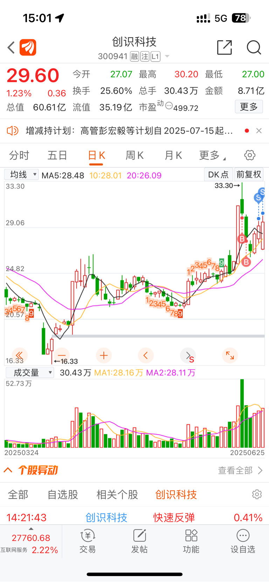Tap the share export icon
The width and height of the screenshot is (269, 582).
(x=225, y=47)
